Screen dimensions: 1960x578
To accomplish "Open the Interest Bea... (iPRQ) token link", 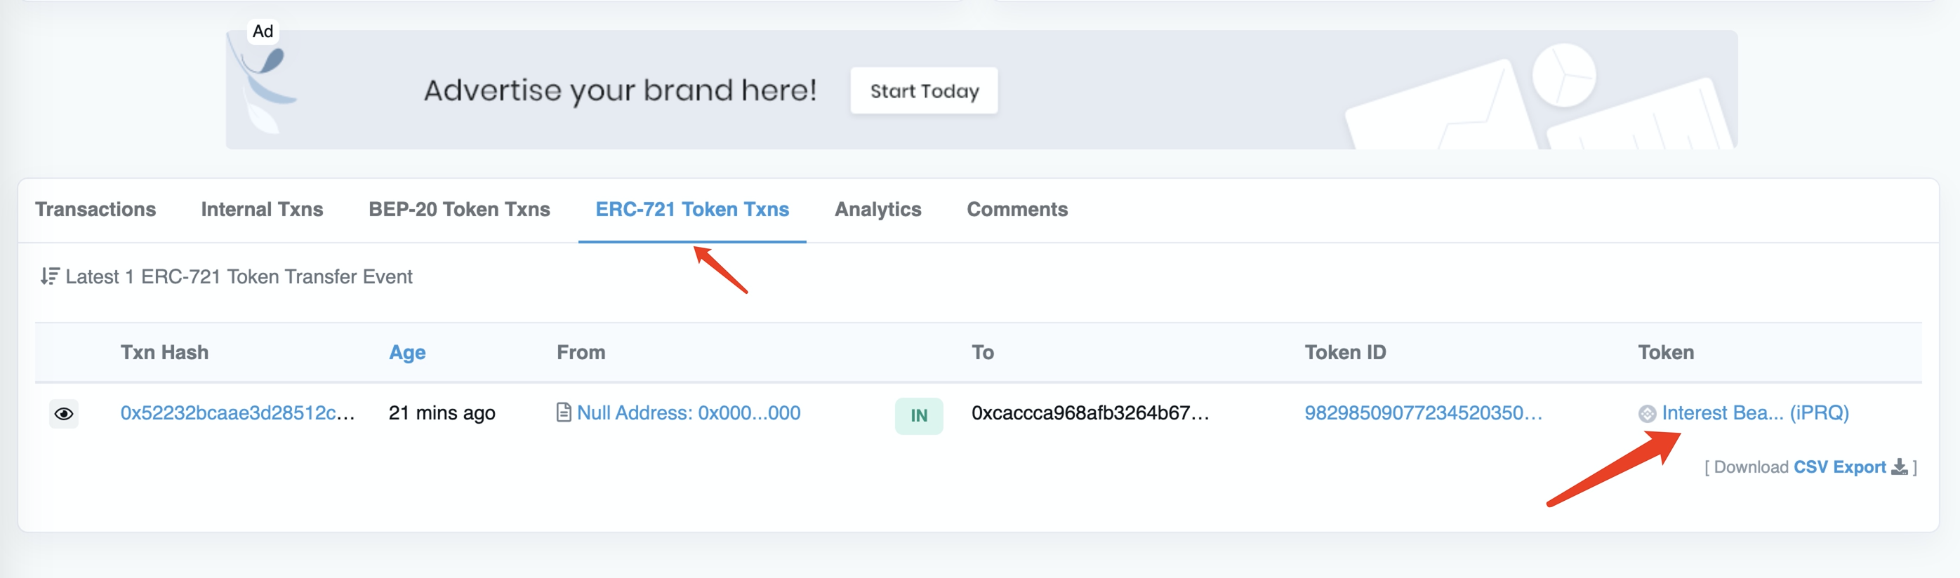I will pos(1754,413).
